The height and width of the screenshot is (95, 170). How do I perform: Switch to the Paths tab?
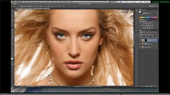[x=149, y=30]
